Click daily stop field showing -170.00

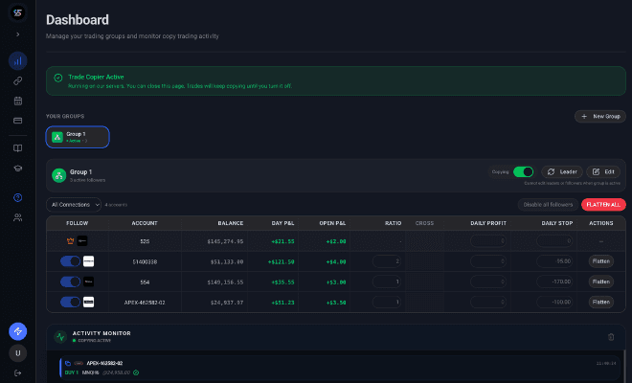[554, 282]
